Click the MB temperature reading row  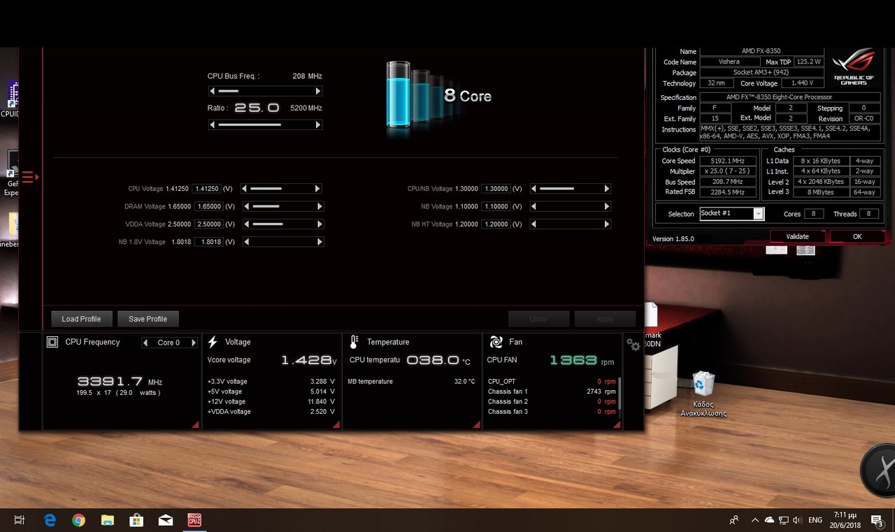click(x=411, y=382)
